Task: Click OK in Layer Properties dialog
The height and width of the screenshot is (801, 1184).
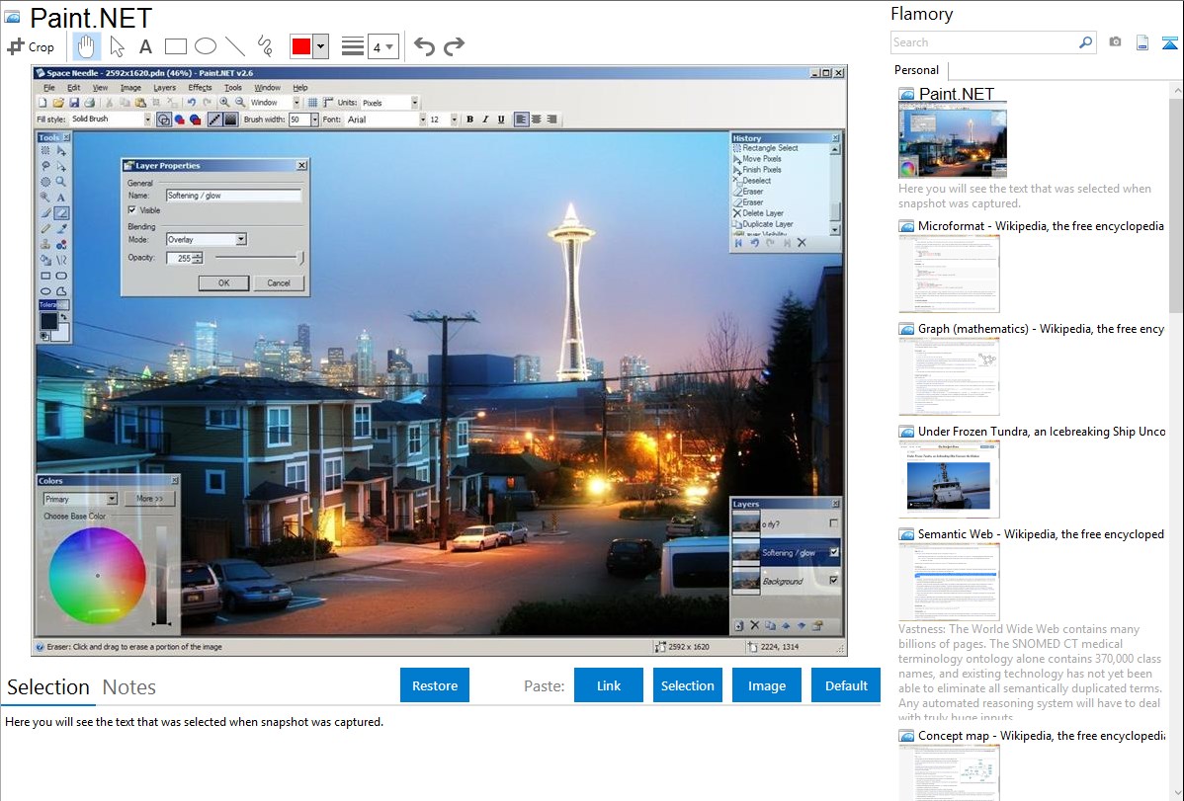Action: tap(223, 283)
